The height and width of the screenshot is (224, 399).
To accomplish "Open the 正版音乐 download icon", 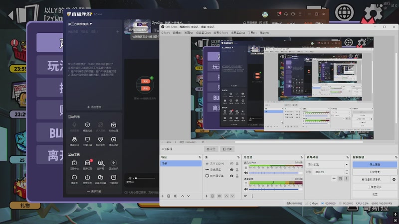I will click(114, 163).
